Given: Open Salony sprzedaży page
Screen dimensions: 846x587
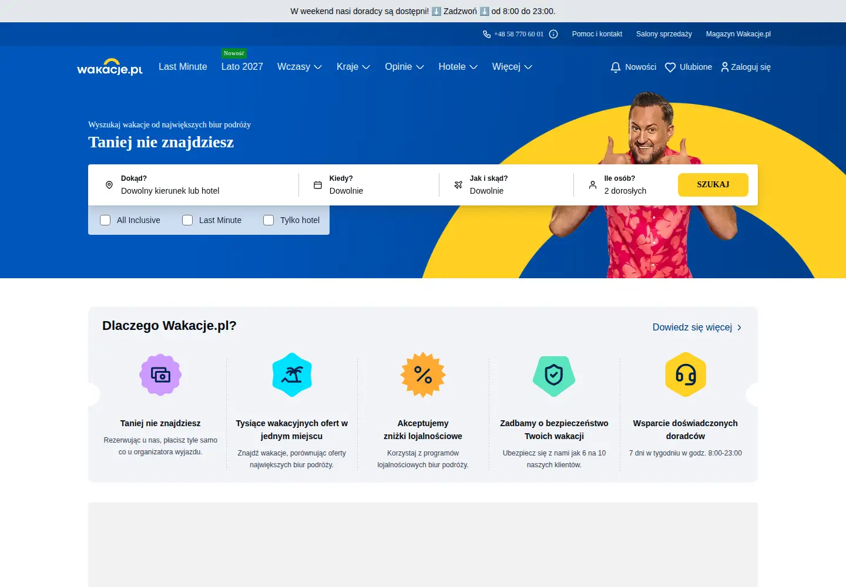Looking at the screenshot, I should (x=664, y=34).
